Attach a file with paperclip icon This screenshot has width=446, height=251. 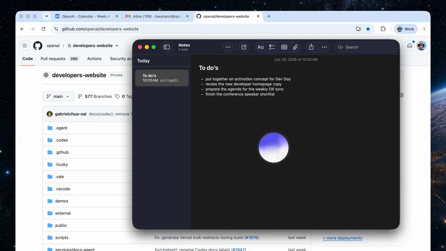[295, 47]
